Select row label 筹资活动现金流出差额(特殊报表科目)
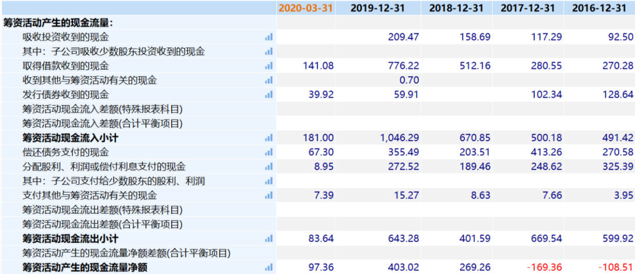Viewport: 635px width, 274px height. point(102,210)
